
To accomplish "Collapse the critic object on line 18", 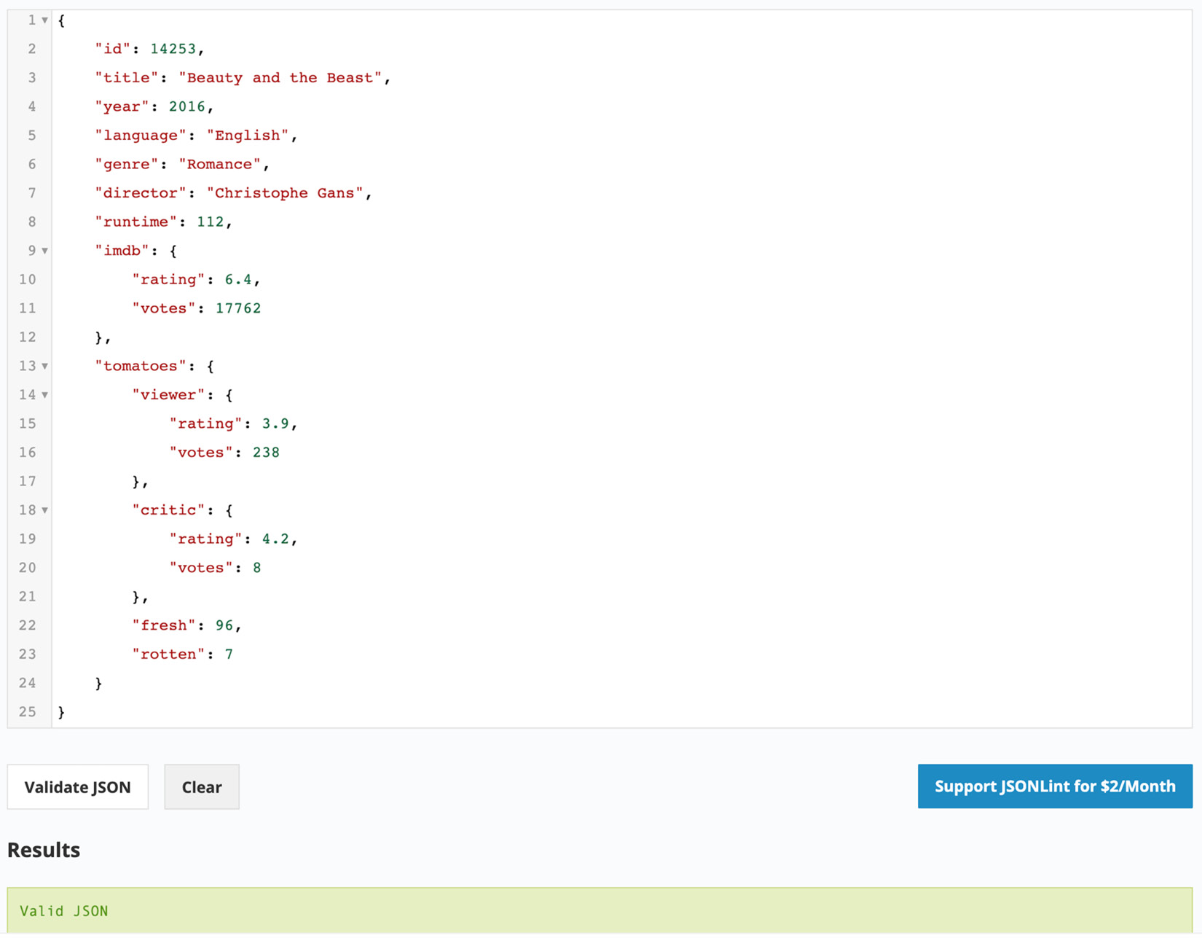I will (44, 509).
